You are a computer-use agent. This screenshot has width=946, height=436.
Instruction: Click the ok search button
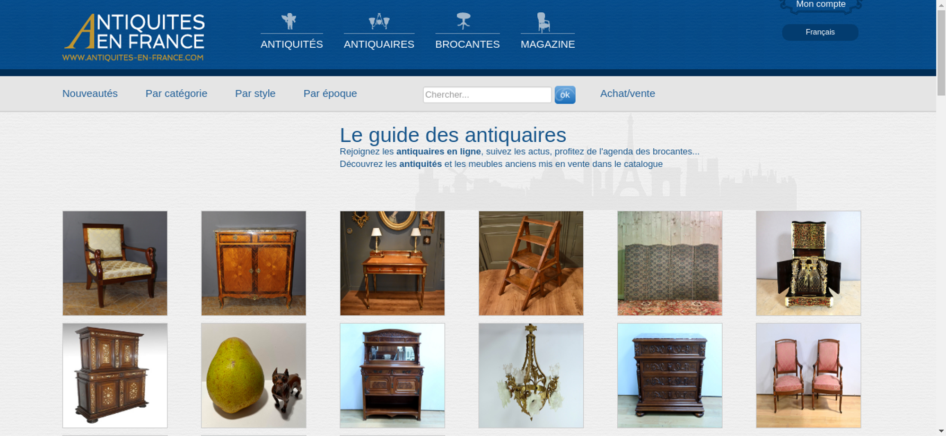click(x=565, y=95)
